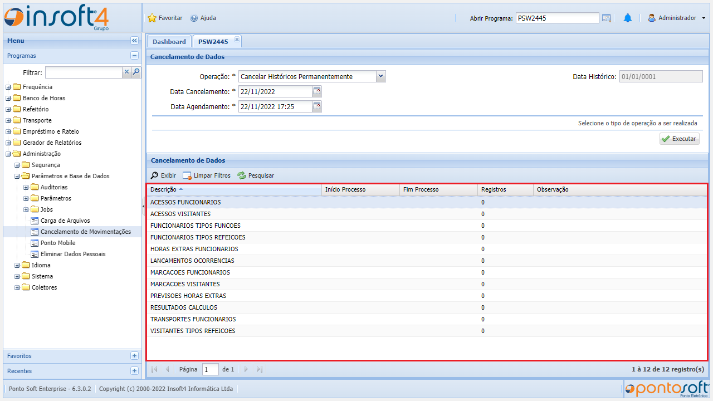Image resolution: width=713 pixels, height=401 pixels.
Task: Open the Operação dropdown list
Action: click(x=380, y=76)
